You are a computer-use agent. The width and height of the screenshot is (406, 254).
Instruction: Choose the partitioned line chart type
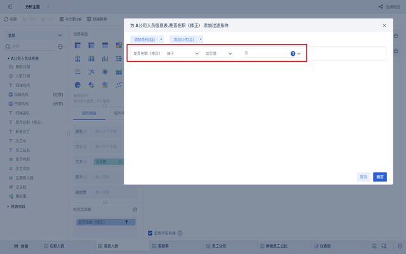click(x=77, y=72)
